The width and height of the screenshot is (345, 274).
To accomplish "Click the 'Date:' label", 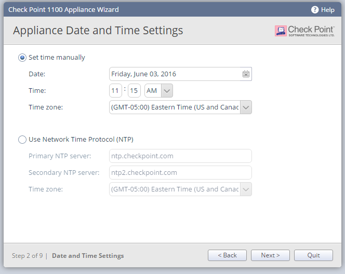I will tap(37, 74).
